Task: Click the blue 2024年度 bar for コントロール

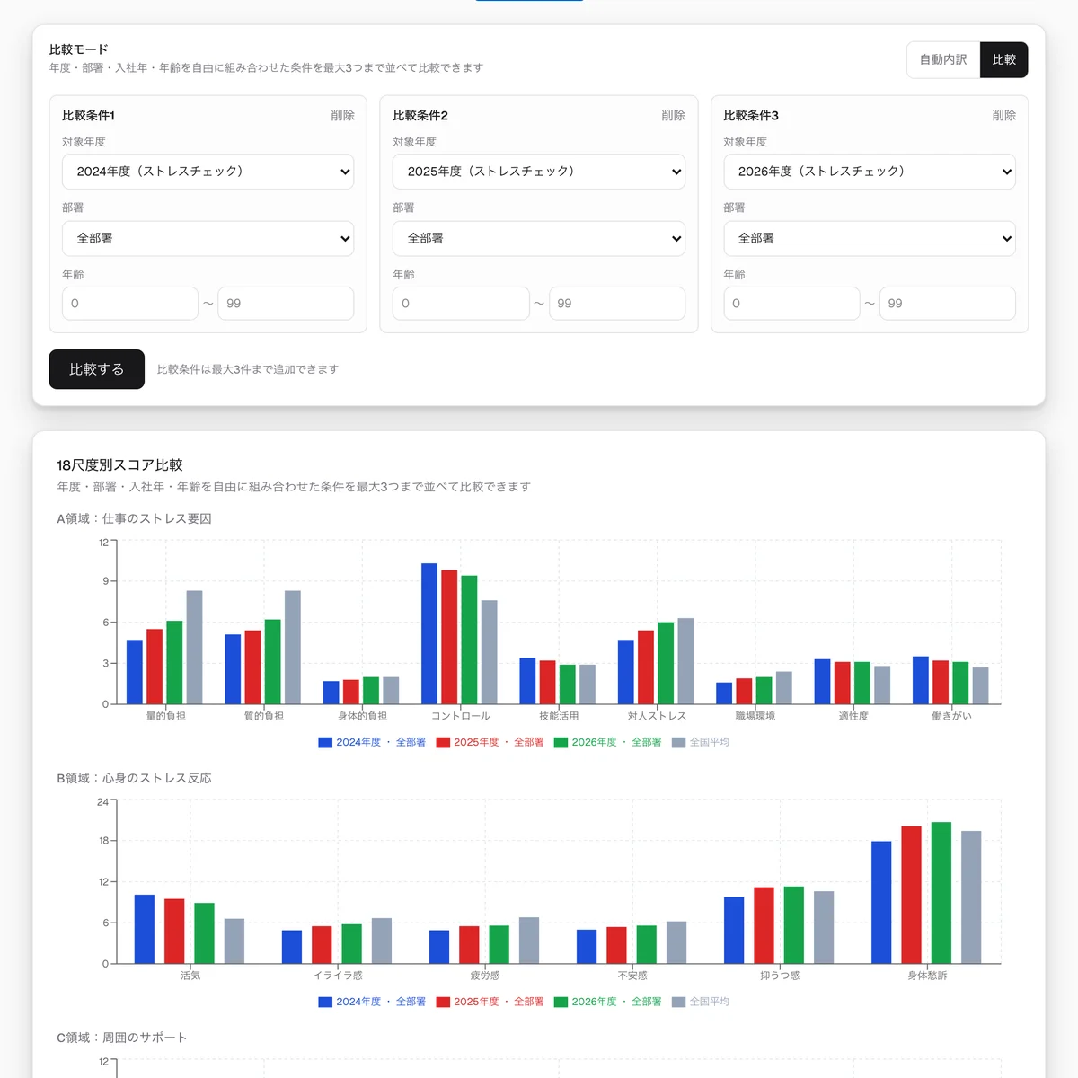Action: [429, 633]
